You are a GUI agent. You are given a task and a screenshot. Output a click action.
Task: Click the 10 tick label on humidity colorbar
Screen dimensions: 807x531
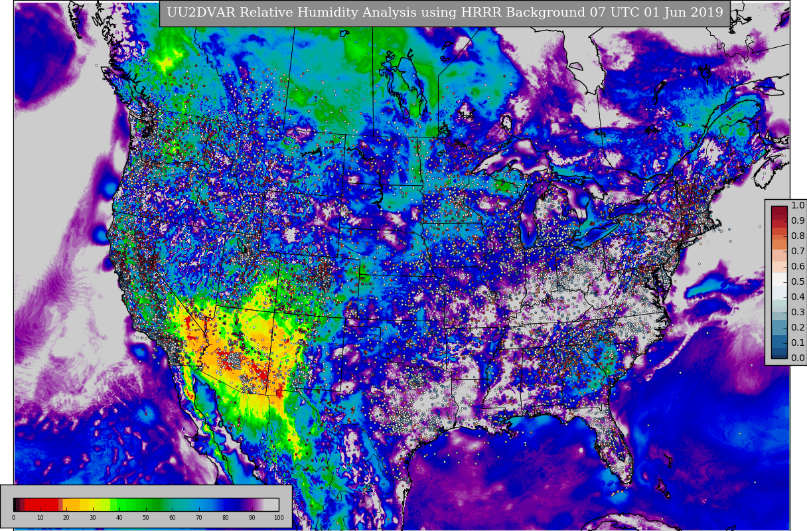pos(40,518)
